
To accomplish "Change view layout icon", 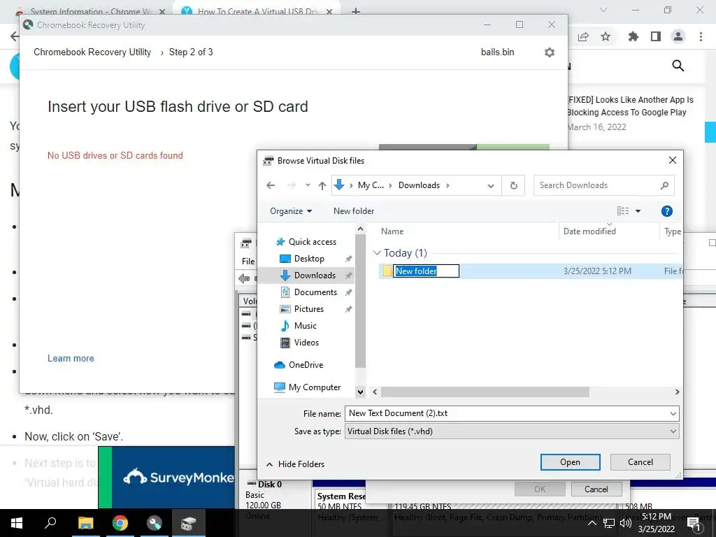I will tap(623, 211).
